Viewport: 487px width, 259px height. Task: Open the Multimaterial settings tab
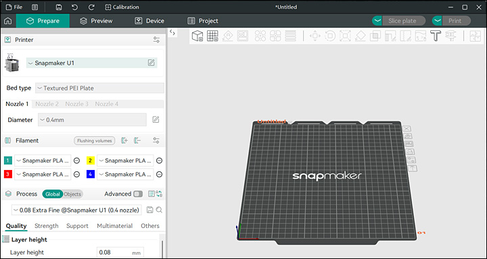(x=114, y=226)
